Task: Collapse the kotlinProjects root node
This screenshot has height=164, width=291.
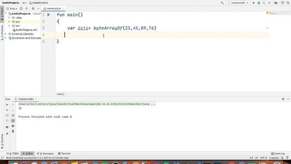Action: pyautogui.click(x=6, y=14)
